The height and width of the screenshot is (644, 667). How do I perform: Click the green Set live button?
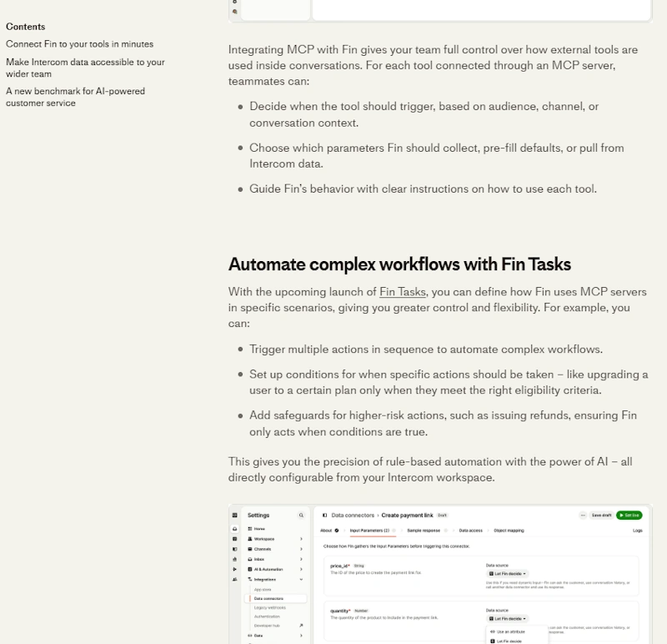[x=629, y=515]
